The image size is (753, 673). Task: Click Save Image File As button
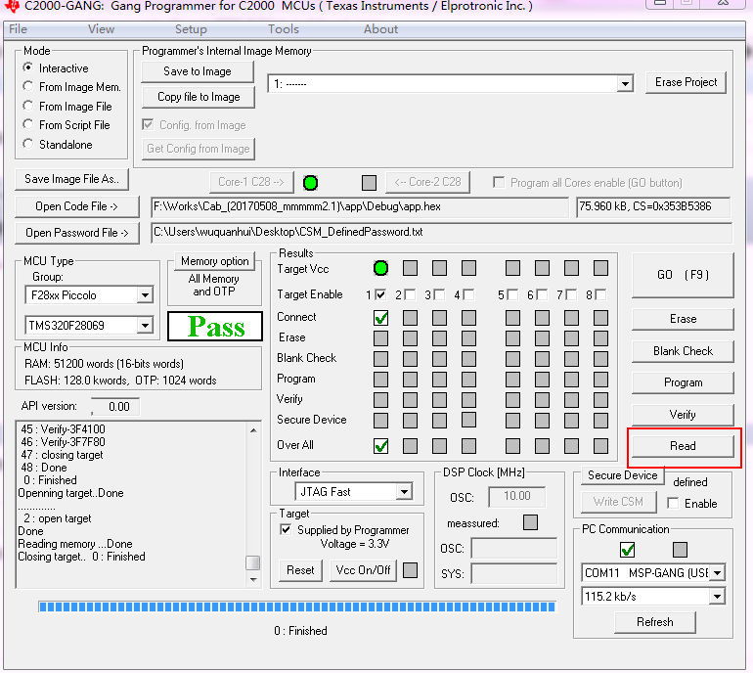click(x=71, y=179)
